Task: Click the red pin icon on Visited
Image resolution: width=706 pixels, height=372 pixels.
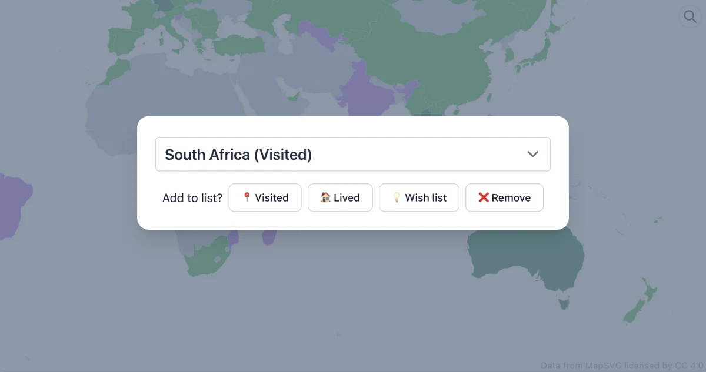Action: 247,197
